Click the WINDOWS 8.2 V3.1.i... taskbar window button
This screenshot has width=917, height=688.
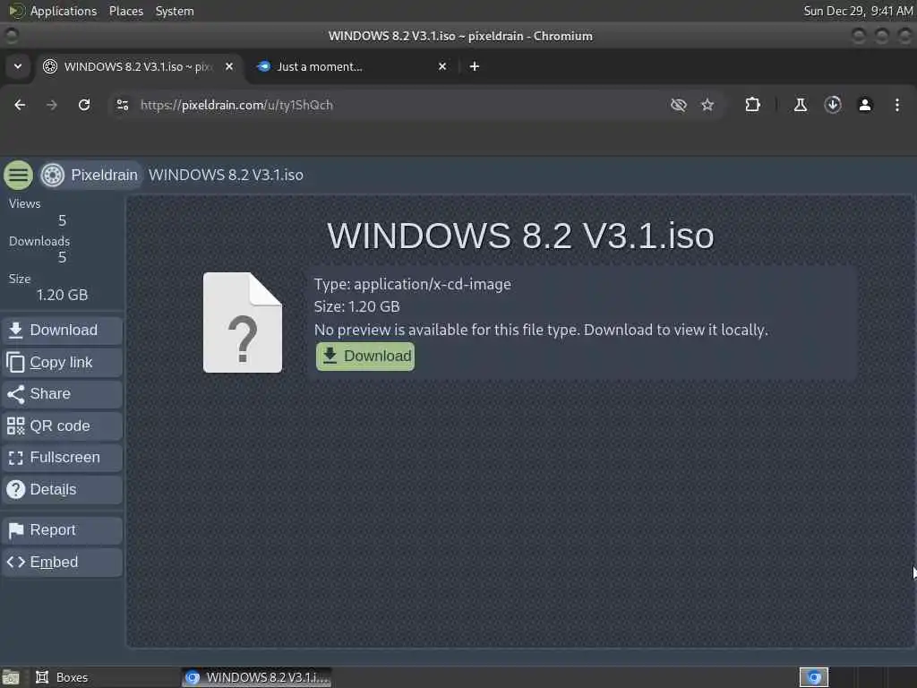click(256, 677)
